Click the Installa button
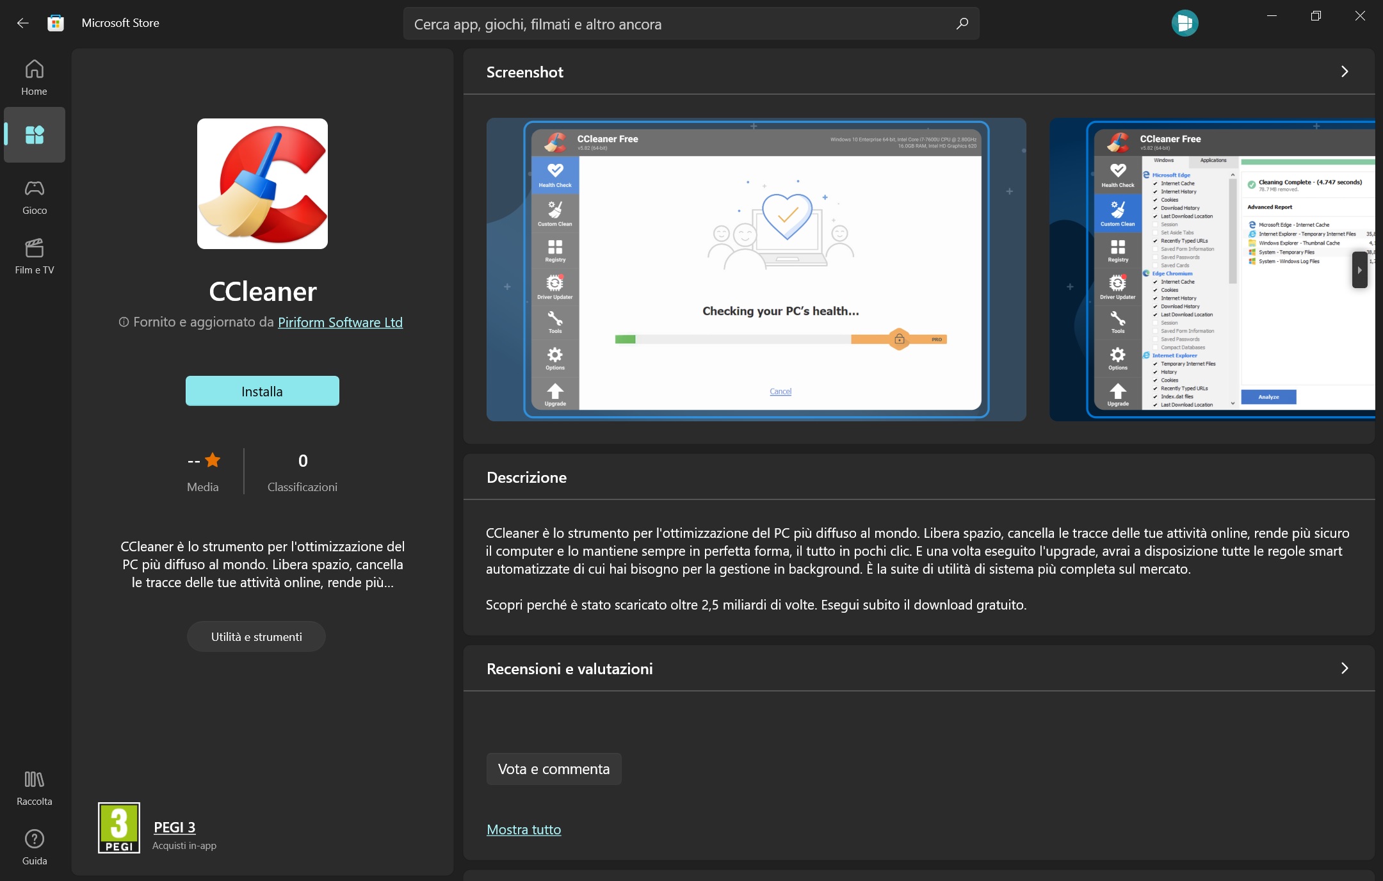This screenshot has height=881, width=1383. point(263,391)
